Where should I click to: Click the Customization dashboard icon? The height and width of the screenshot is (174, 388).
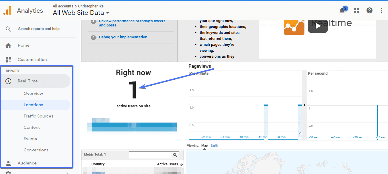8,59
